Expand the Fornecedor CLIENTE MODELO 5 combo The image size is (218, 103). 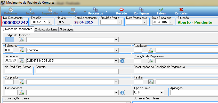coord(116,61)
